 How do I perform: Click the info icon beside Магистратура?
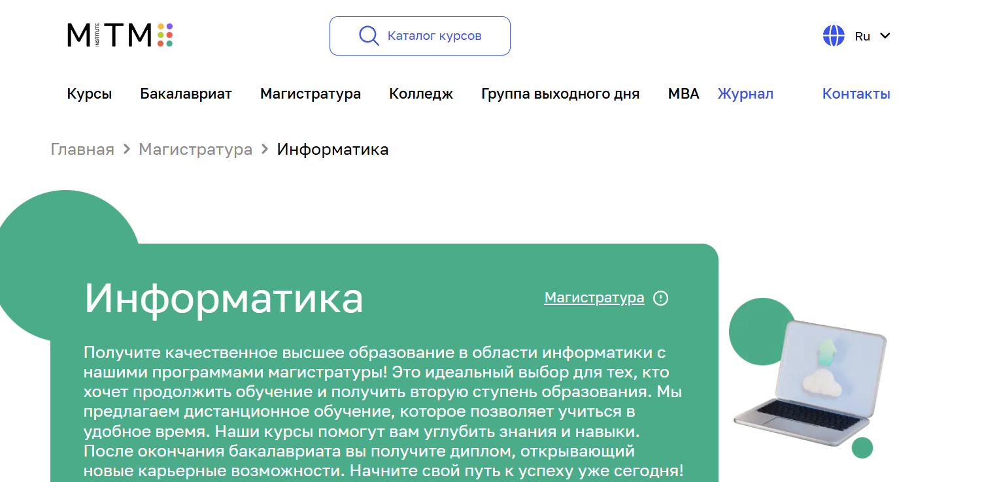point(661,298)
